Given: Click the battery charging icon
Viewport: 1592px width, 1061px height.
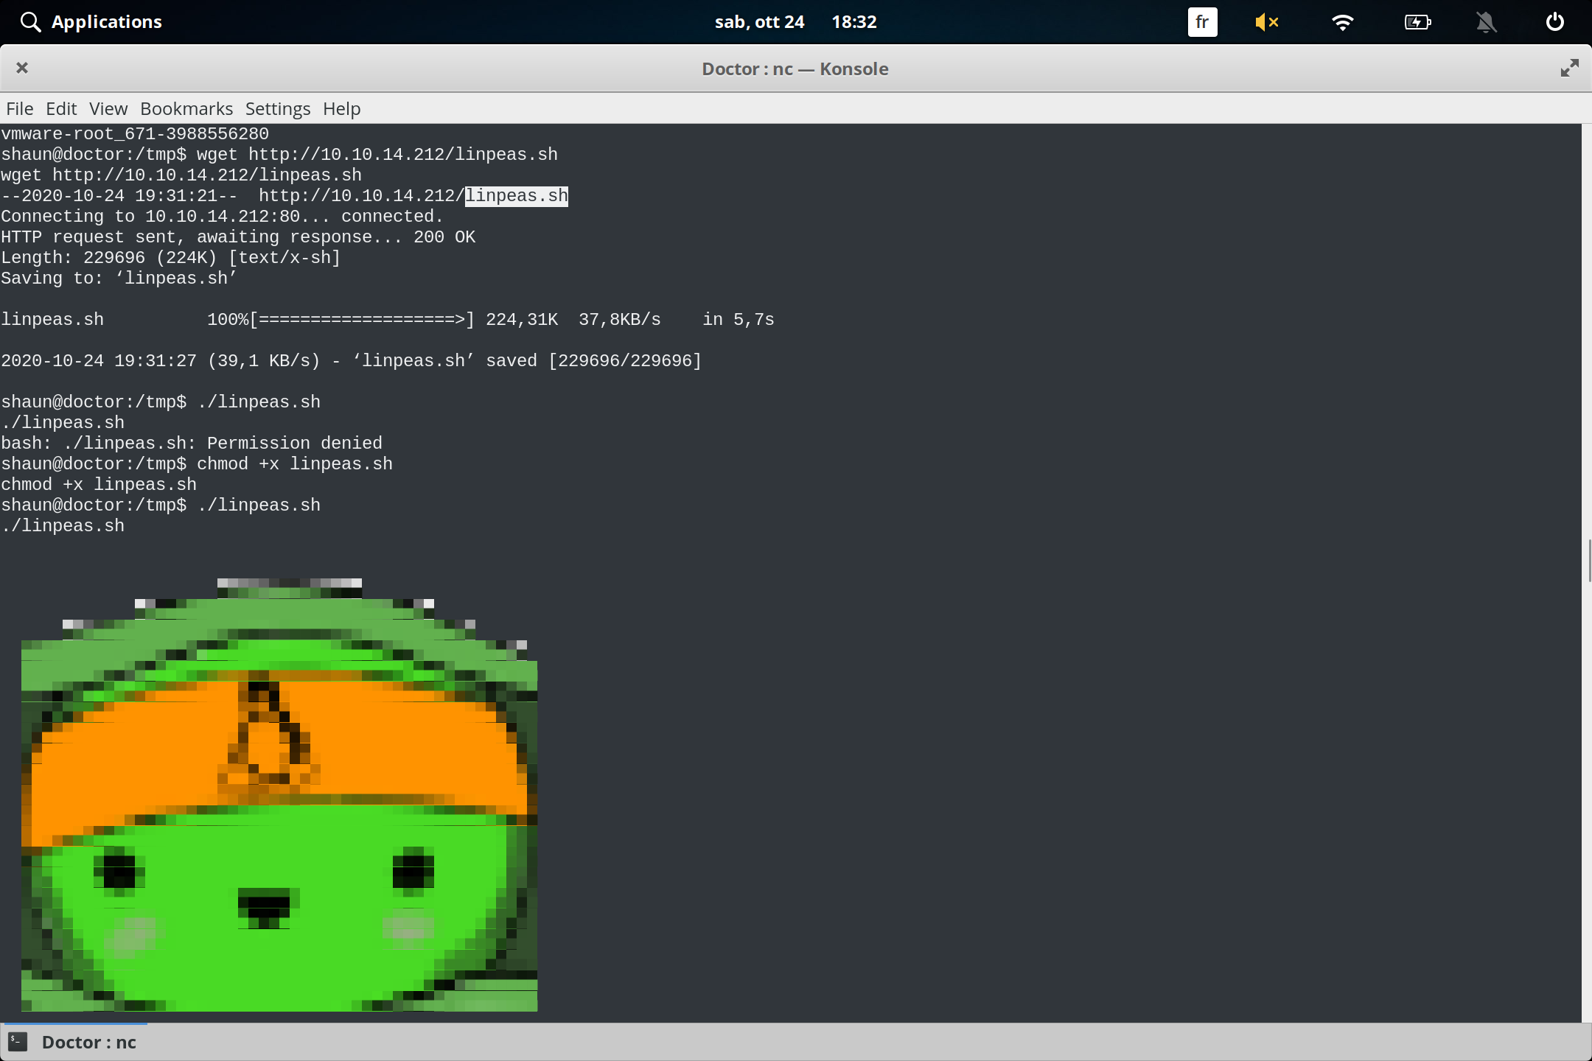Looking at the screenshot, I should click(1417, 22).
